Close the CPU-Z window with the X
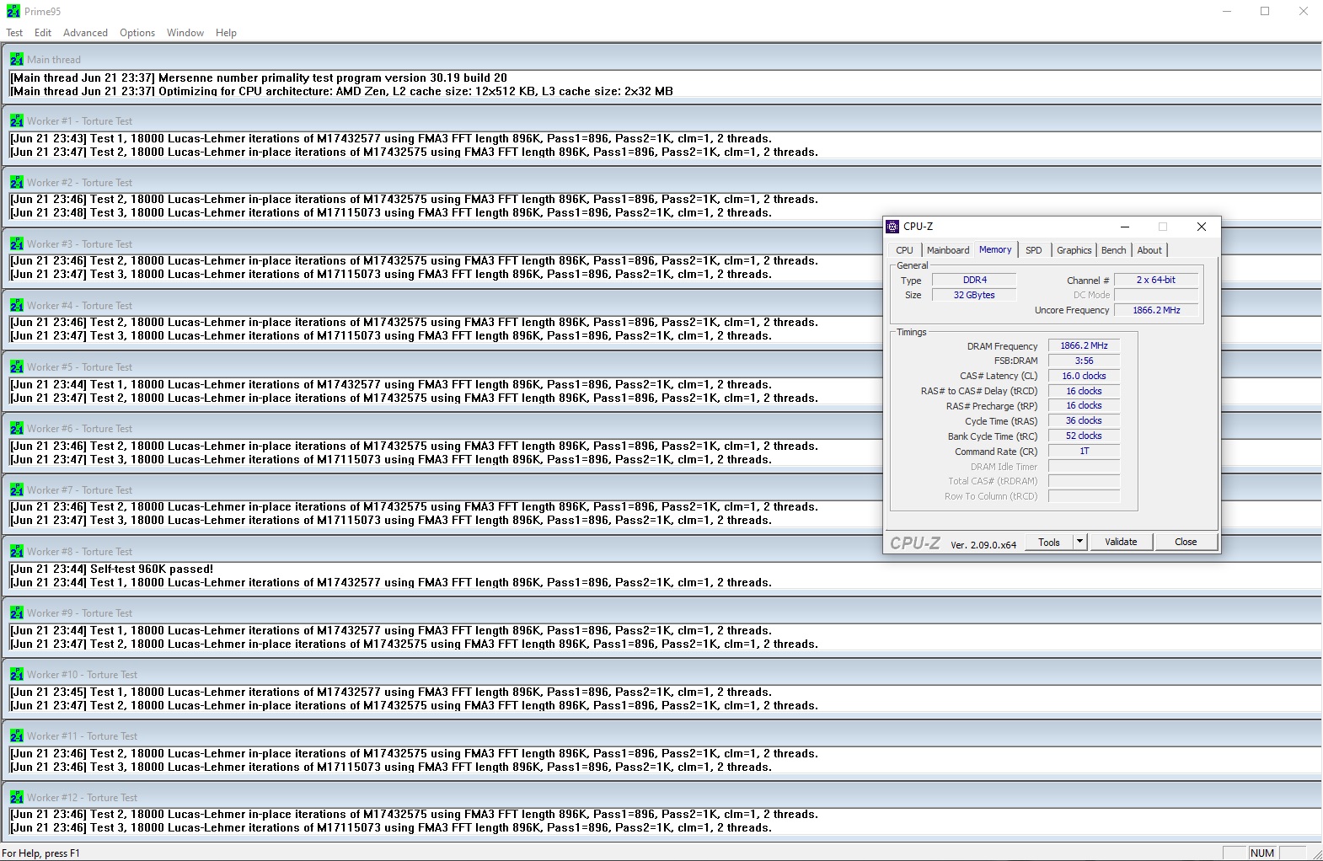1323x861 pixels. tap(1202, 227)
